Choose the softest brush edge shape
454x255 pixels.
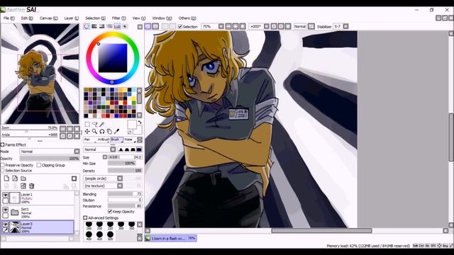click(x=121, y=149)
